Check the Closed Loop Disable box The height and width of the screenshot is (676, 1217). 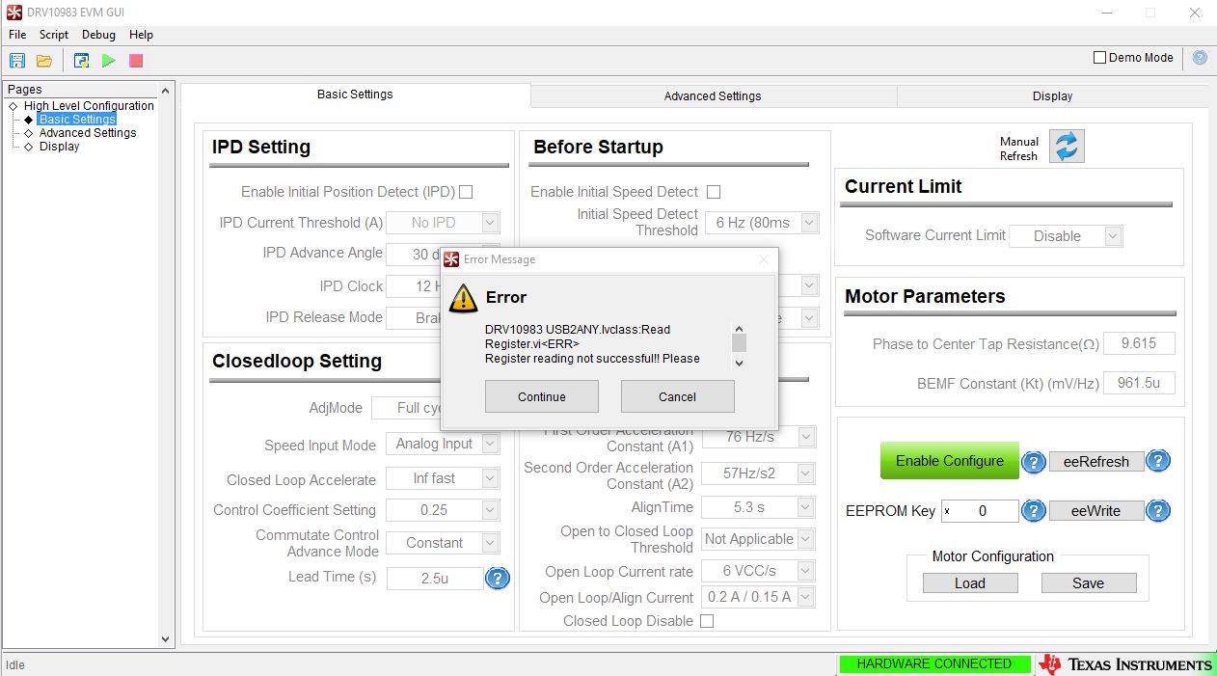click(707, 621)
